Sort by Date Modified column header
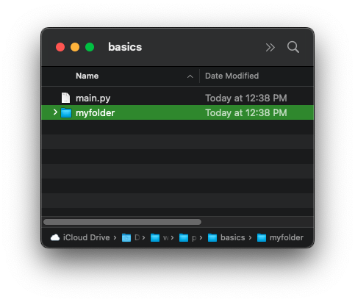Image resolution: width=355 pixels, height=302 pixels. 232,76
